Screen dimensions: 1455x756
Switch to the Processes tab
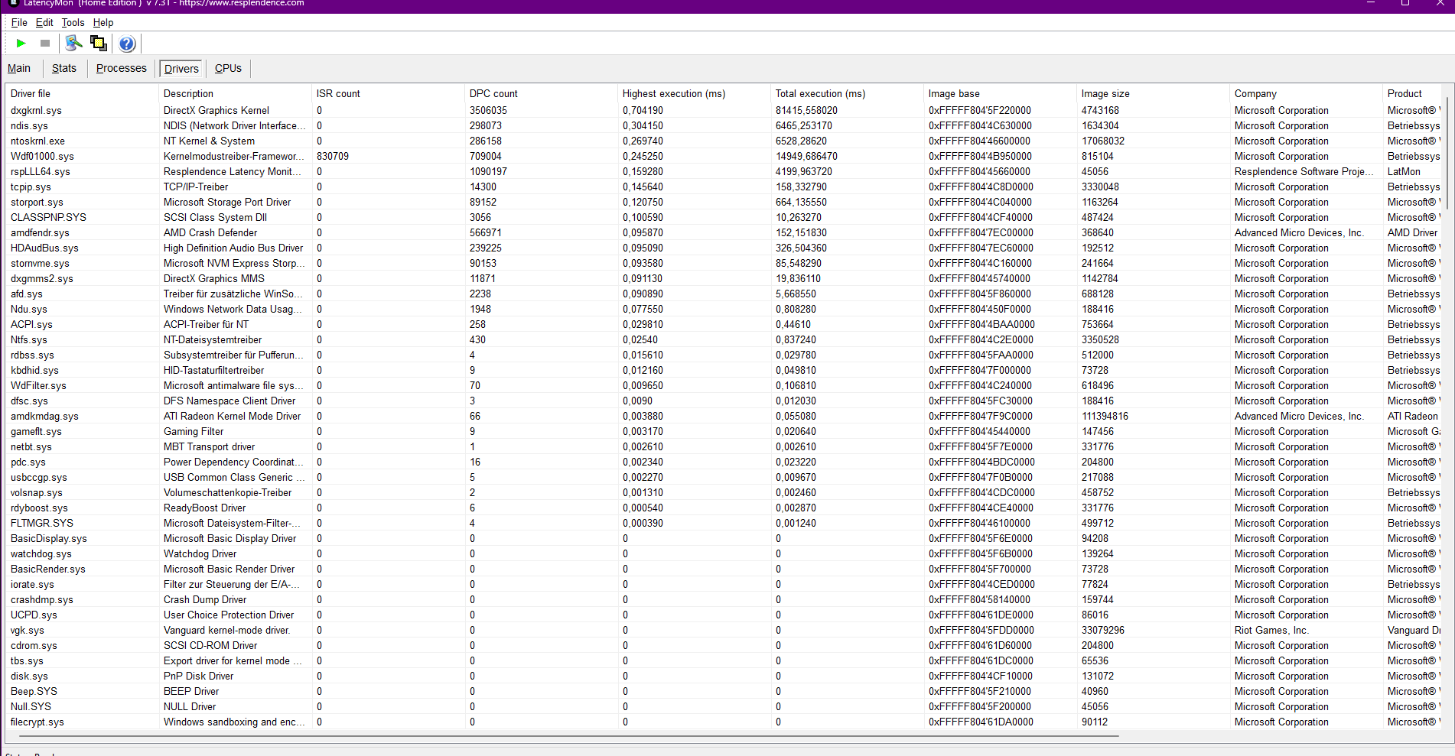[122, 68]
